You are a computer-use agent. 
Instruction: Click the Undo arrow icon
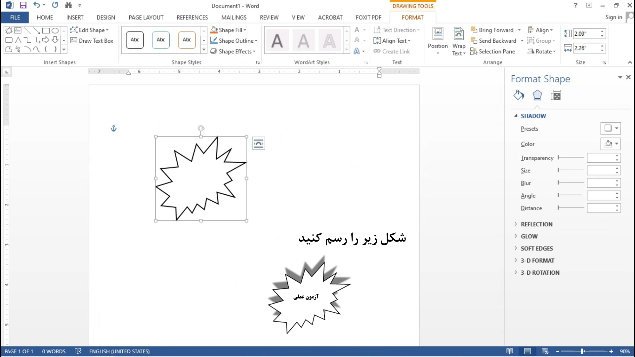pyautogui.click(x=36, y=5)
